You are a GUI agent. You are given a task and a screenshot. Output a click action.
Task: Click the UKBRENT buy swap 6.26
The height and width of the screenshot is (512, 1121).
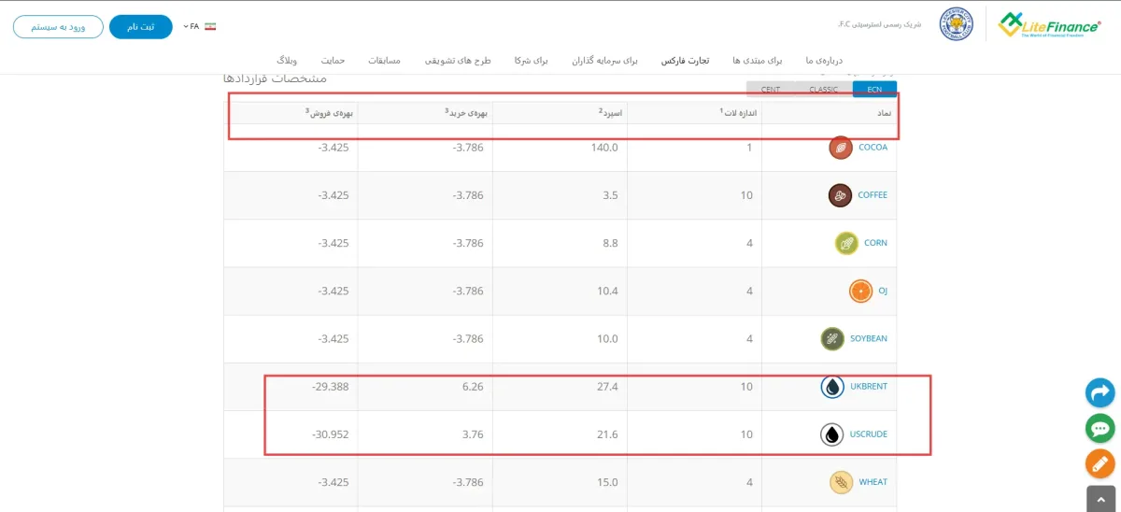472,387
